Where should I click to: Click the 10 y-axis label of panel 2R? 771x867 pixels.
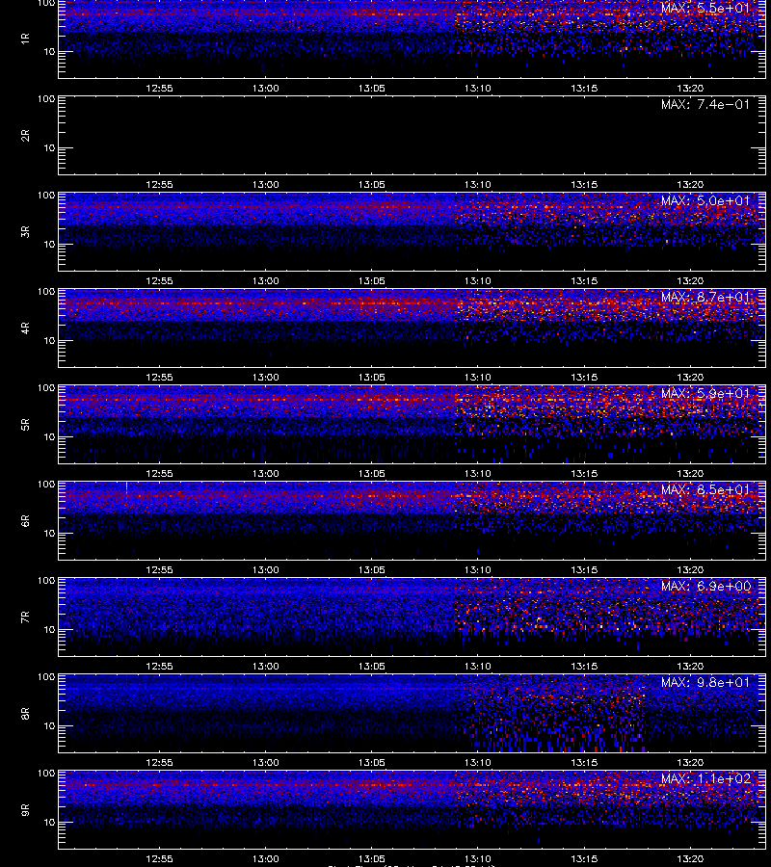(x=49, y=147)
